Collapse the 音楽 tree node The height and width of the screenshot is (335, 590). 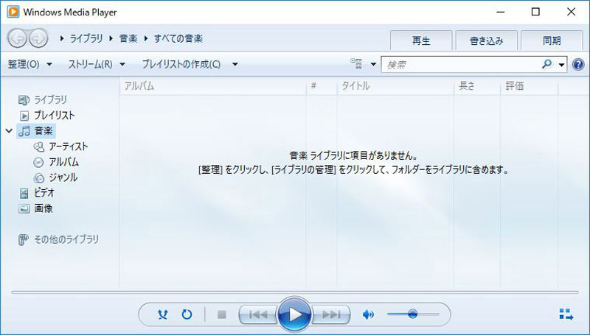point(9,131)
